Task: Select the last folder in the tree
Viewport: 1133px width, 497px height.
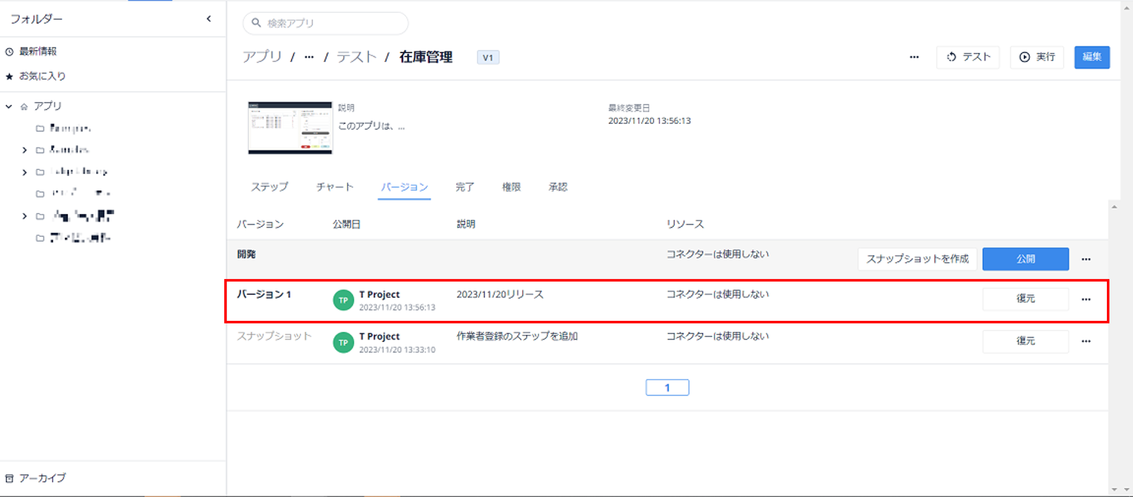Action: [x=80, y=238]
